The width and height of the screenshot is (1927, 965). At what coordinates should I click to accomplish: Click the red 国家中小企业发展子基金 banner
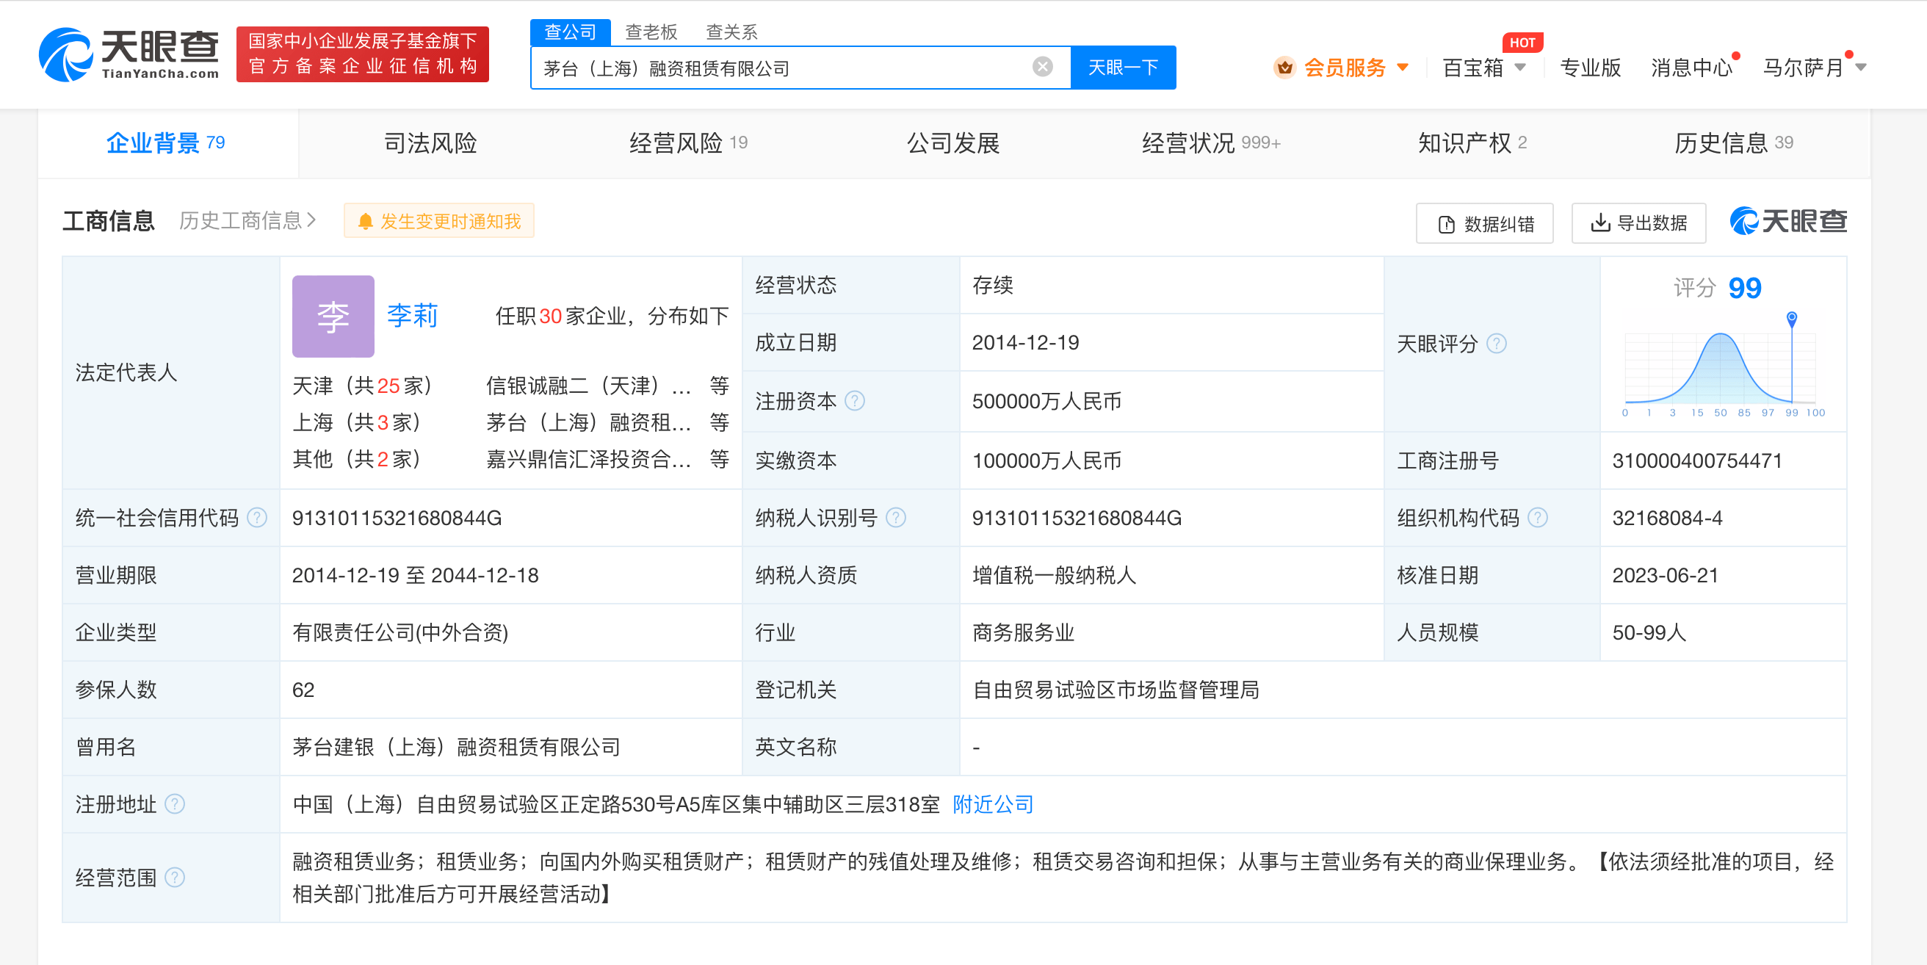(x=363, y=54)
